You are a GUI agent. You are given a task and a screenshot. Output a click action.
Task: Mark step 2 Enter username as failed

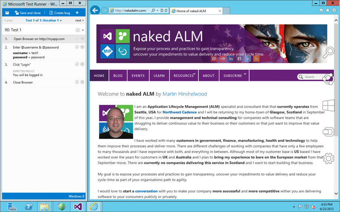pos(82,47)
